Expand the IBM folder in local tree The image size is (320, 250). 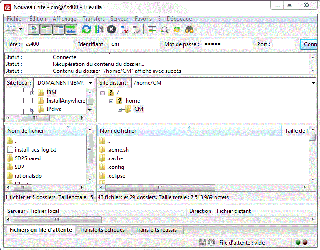[32, 92]
